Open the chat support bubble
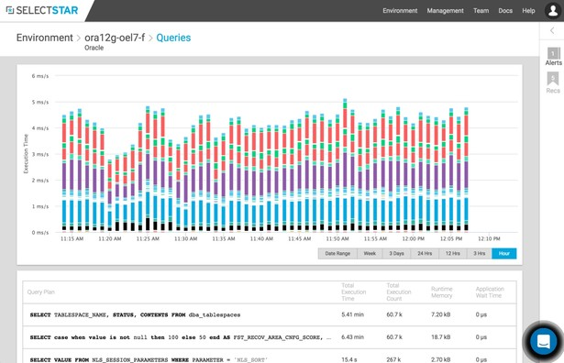 coord(544,341)
